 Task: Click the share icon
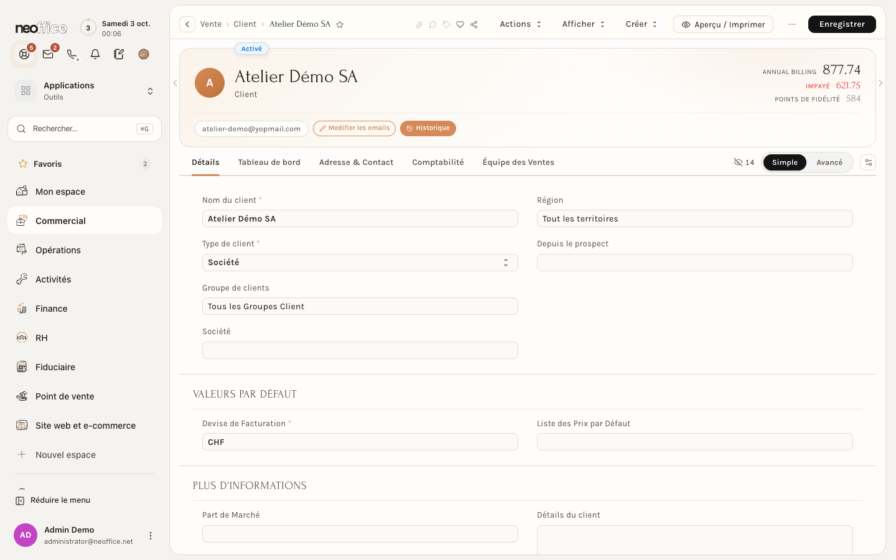coord(474,25)
